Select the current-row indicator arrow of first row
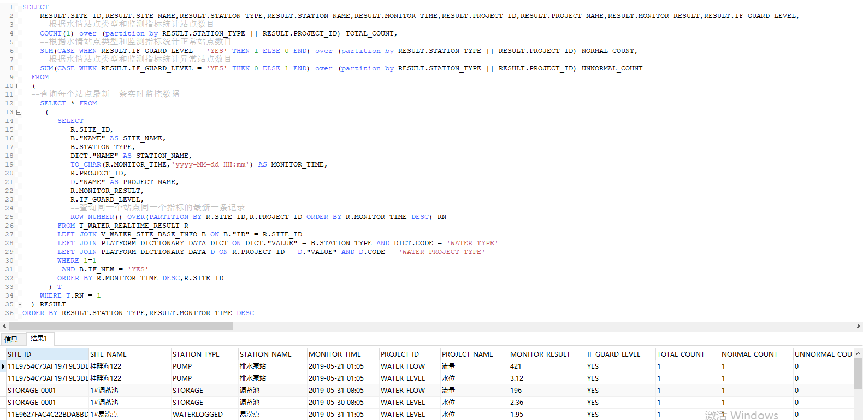The width and height of the screenshot is (863, 420). [3, 366]
